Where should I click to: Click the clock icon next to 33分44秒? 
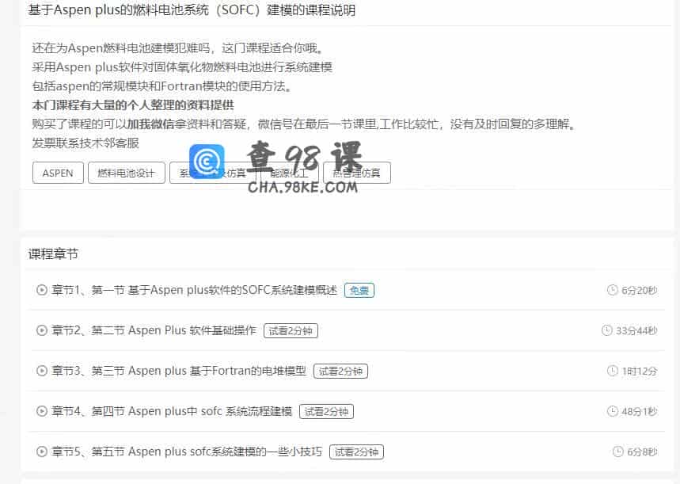click(606, 330)
